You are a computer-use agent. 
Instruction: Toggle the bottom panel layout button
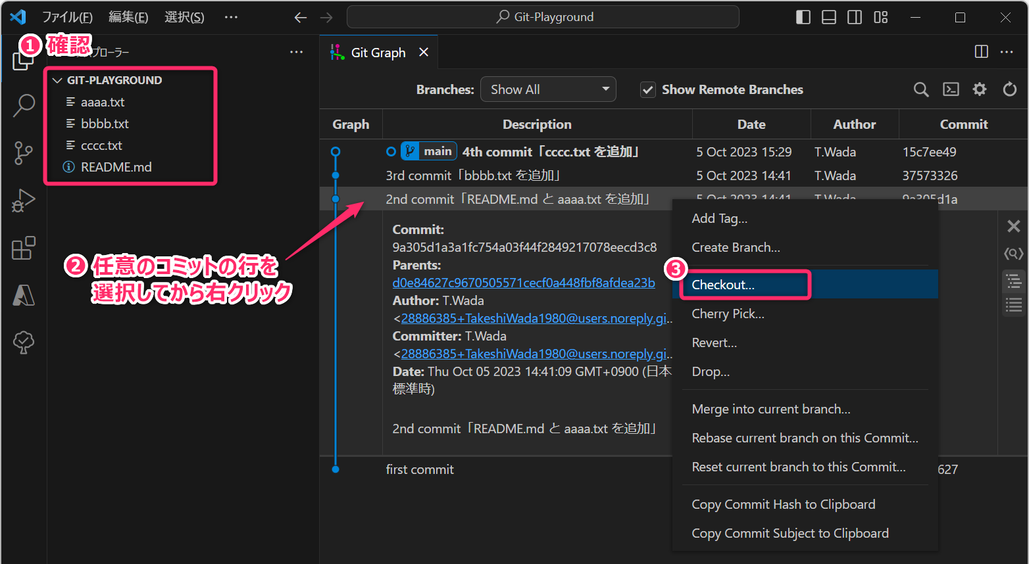pos(829,17)
